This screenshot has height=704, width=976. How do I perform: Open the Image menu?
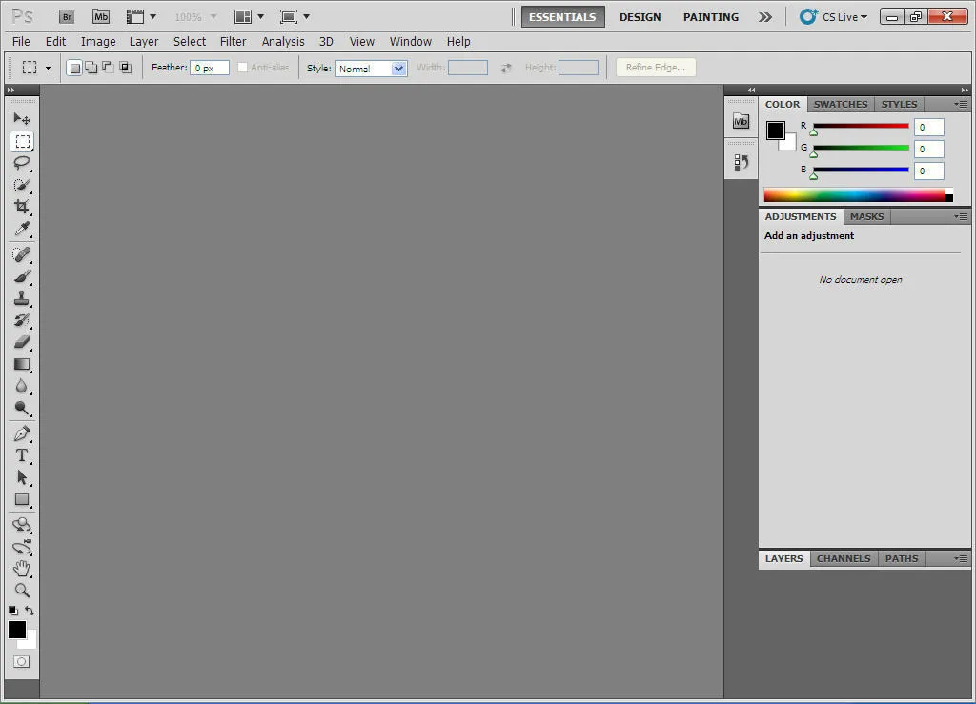pos(98,42)
